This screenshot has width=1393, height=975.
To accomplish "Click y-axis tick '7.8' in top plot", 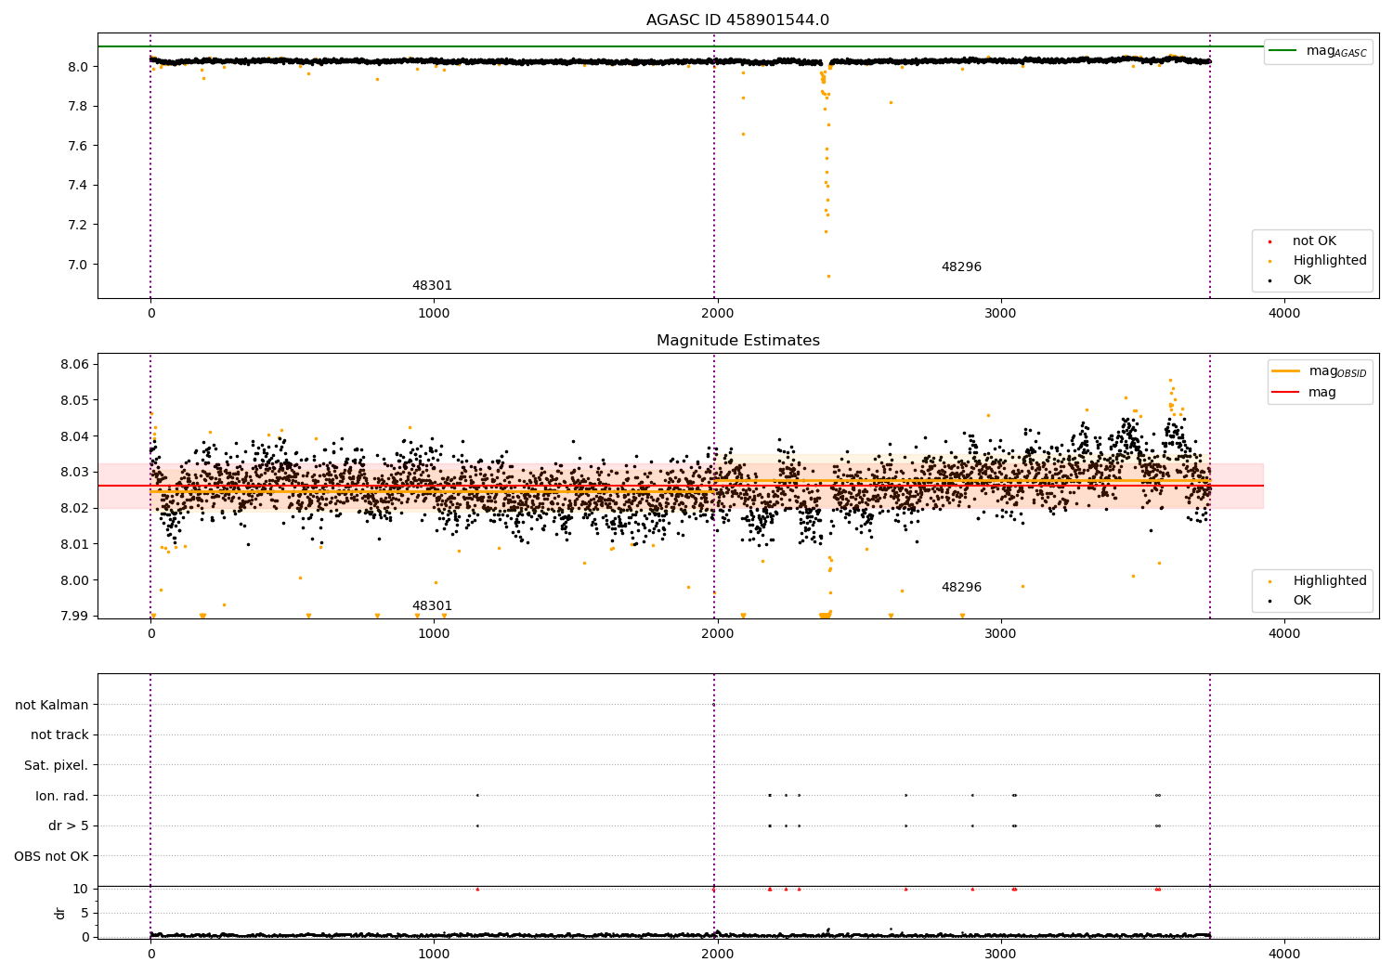I will coord(79,106).
